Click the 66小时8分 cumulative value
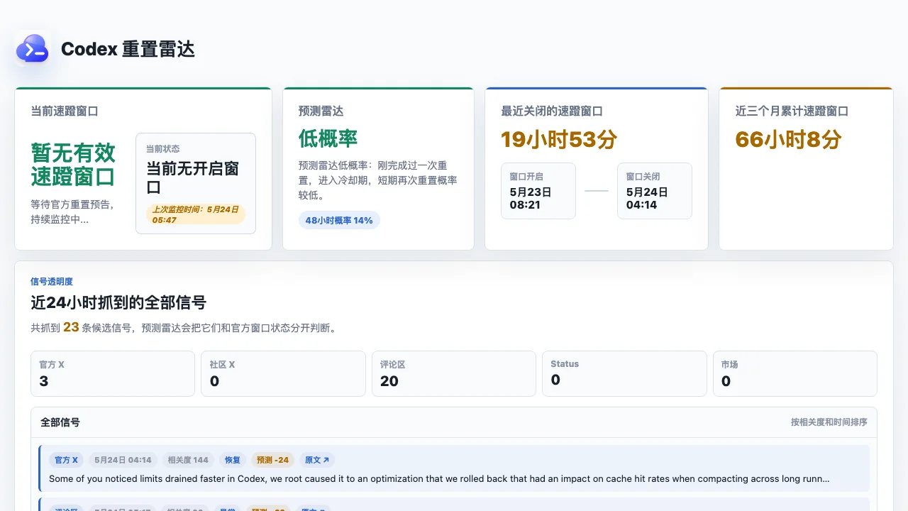The height and width of the screenshot is (511, 908). tap(788, 139)
